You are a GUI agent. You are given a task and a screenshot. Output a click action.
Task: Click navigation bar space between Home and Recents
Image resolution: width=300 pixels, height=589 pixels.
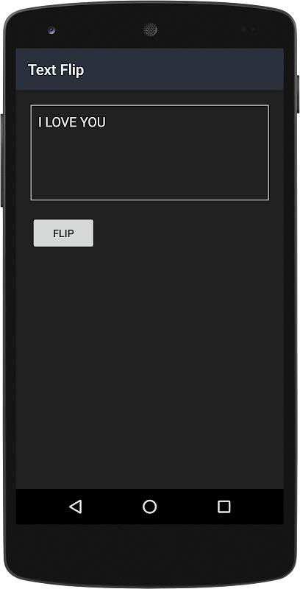[x=187, y=507]
